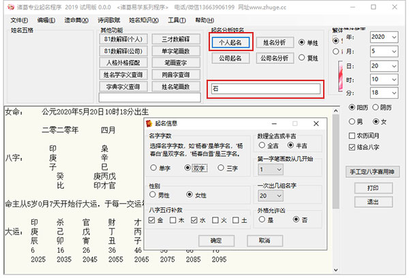The height and width of the screenshot is (278, 409).
Task: Select 全吉 radio option
Action: 262,145
